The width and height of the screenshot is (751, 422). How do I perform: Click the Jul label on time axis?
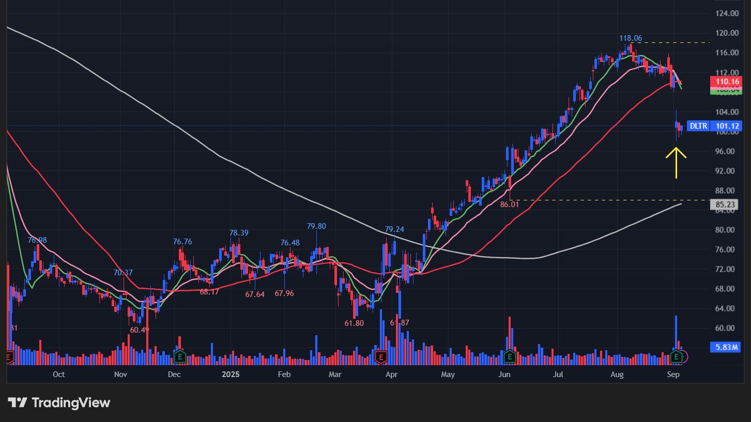pyautogui.click(x=558, y=374)
